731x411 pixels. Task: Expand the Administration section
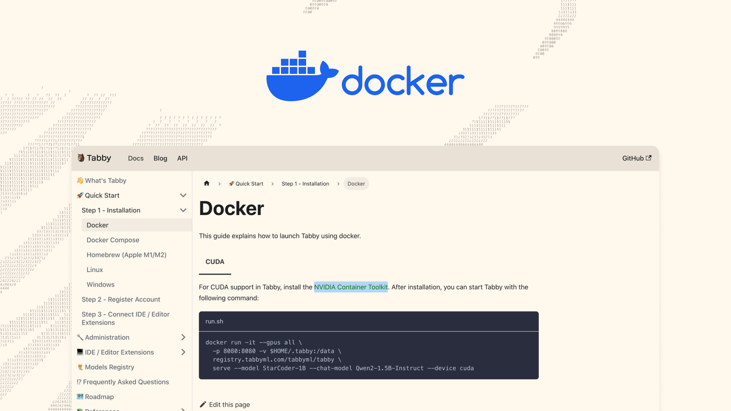183,337
